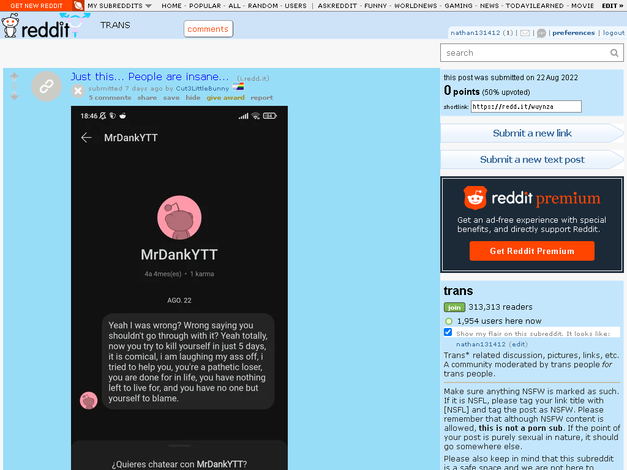Viewport: 627px width, 470px height.
Task: Click the posted MrDankYTT chat screenshot
Action: pos(179,288)
